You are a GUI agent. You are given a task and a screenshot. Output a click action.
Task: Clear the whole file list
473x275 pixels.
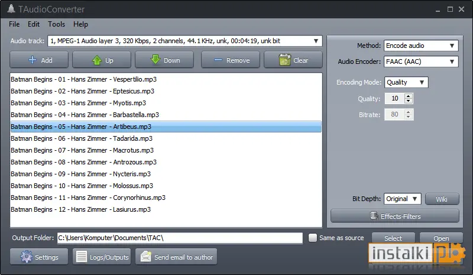293,60
